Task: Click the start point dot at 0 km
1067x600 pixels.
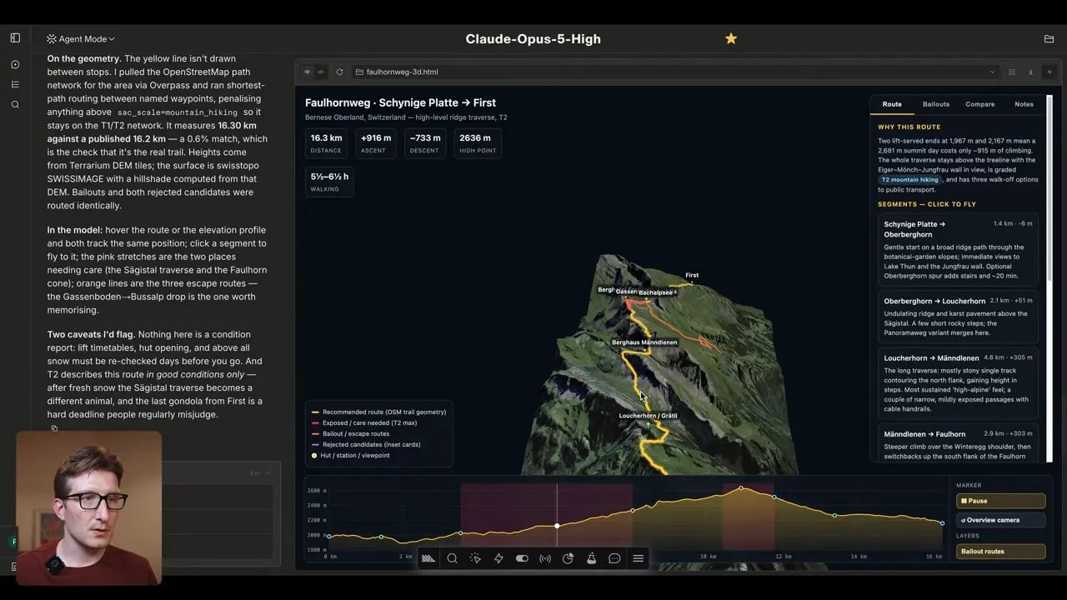Action: point(329,536)
